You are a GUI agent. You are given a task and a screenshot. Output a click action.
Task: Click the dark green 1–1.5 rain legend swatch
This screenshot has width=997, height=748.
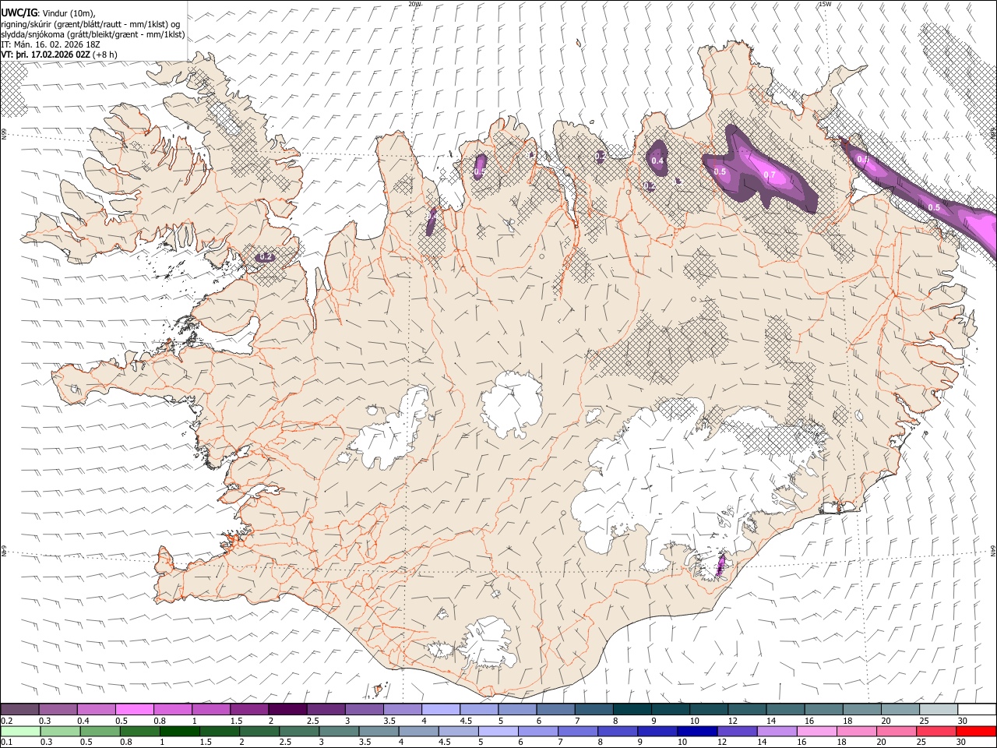[x=180, y=731]
